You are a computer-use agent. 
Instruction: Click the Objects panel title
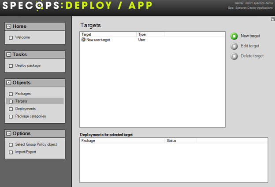click(22, 83)
